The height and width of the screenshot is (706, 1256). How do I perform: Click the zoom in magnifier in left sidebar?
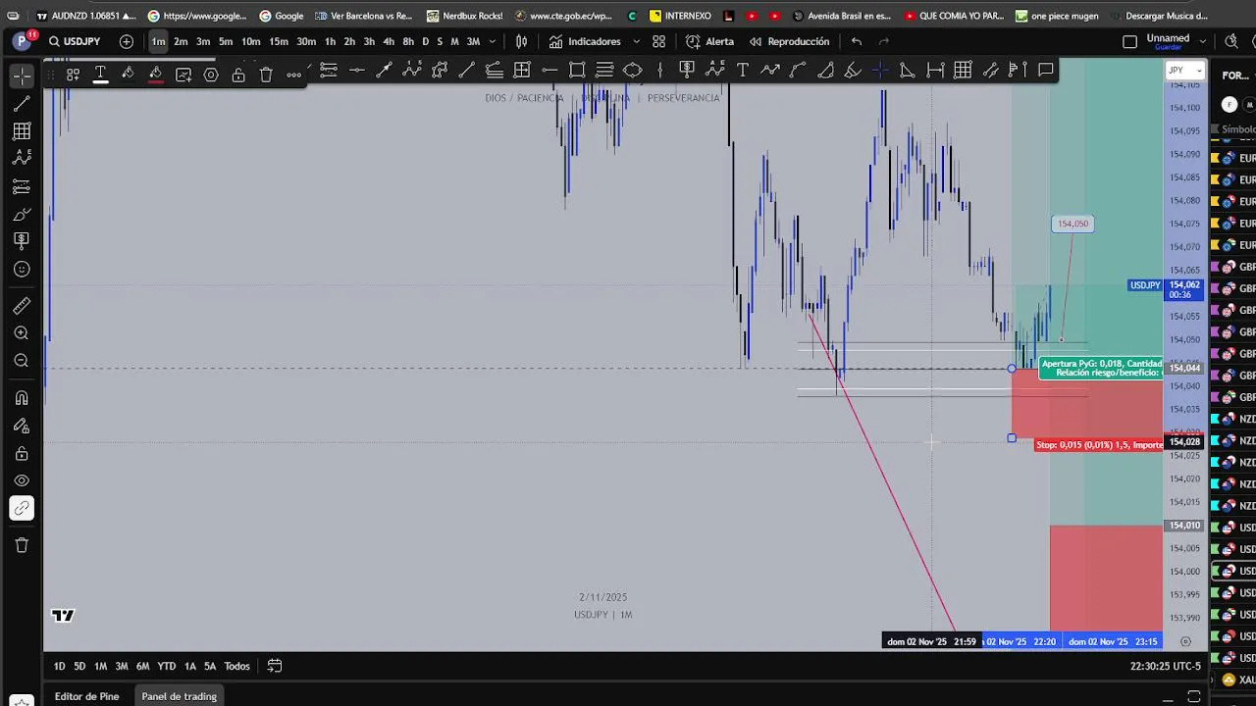[22, 333]
